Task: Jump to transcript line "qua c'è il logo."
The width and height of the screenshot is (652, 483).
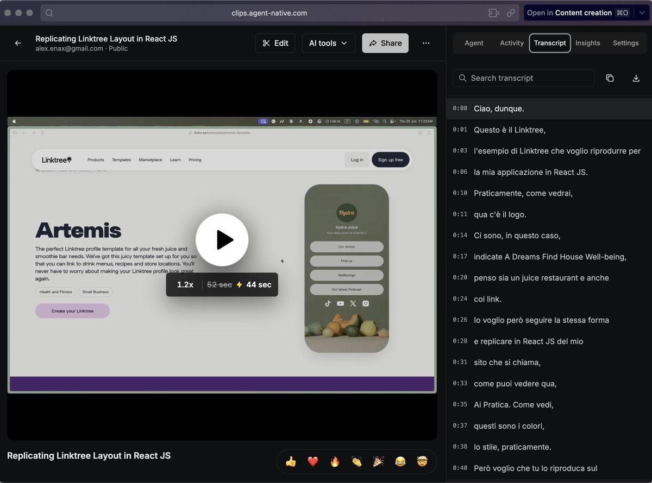Action: [549, 214]
